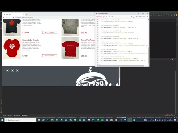Viewport: 178px width, 133px height.
Task: Add the Sauce Labs Onesie to cart
Action: 50,56
